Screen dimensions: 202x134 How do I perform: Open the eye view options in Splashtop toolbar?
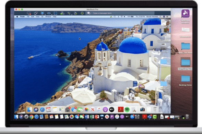pos(49,13)
